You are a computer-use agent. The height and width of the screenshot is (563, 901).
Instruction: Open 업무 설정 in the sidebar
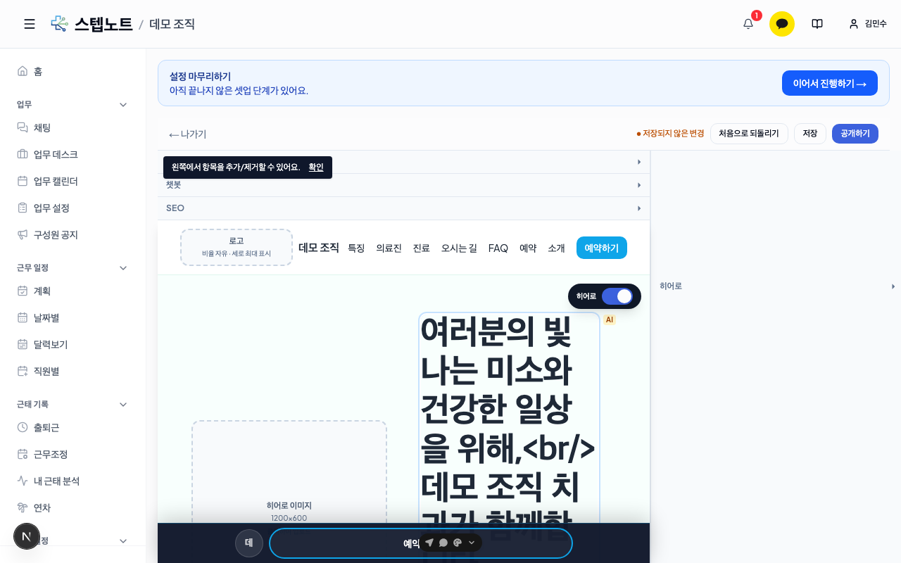[73, 208]
